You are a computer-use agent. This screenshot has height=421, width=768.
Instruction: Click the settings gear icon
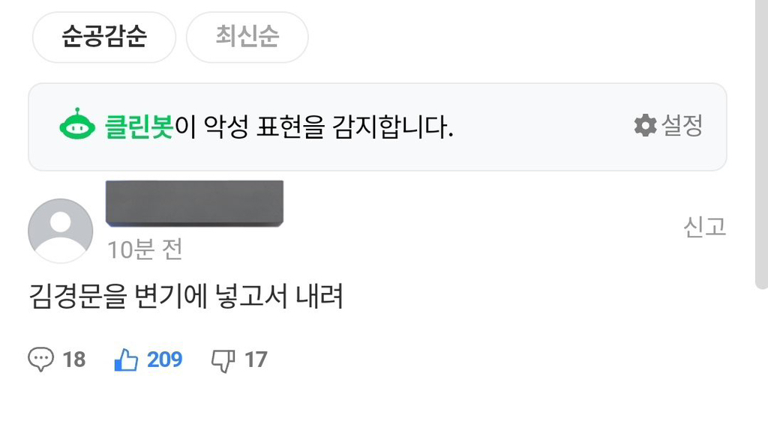[645, 126]
